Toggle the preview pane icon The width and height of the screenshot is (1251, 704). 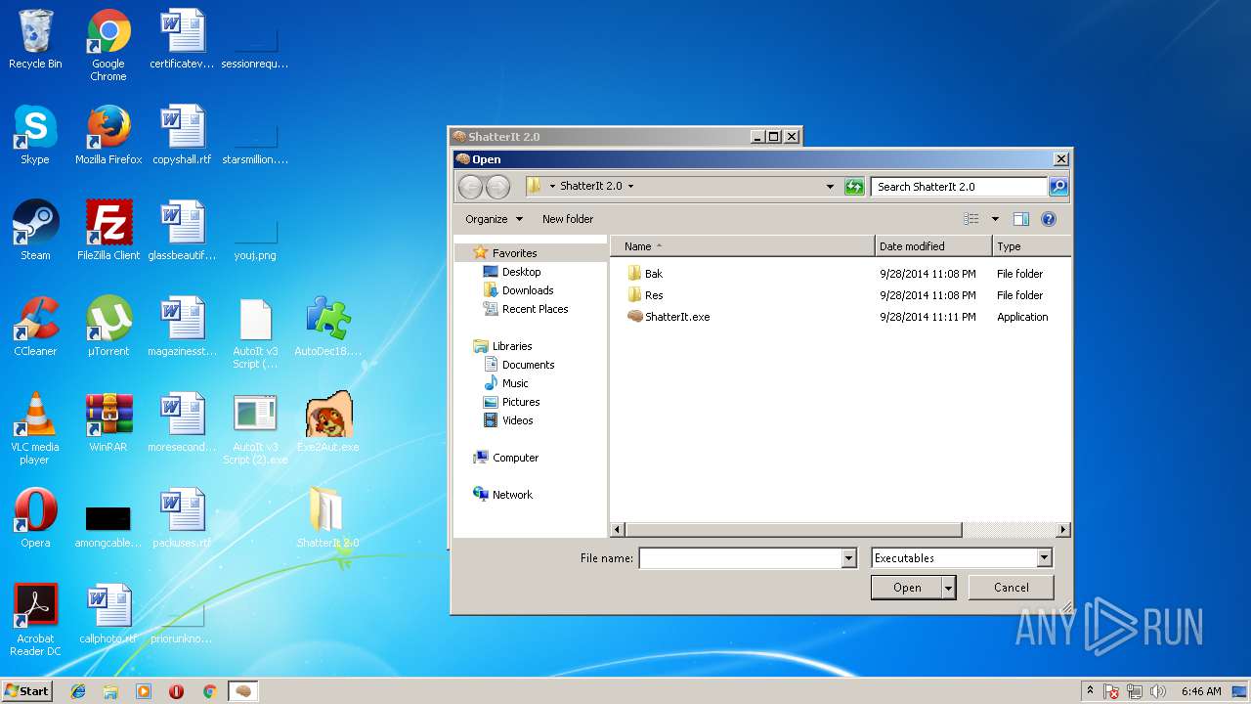[x=1021, y=219]
